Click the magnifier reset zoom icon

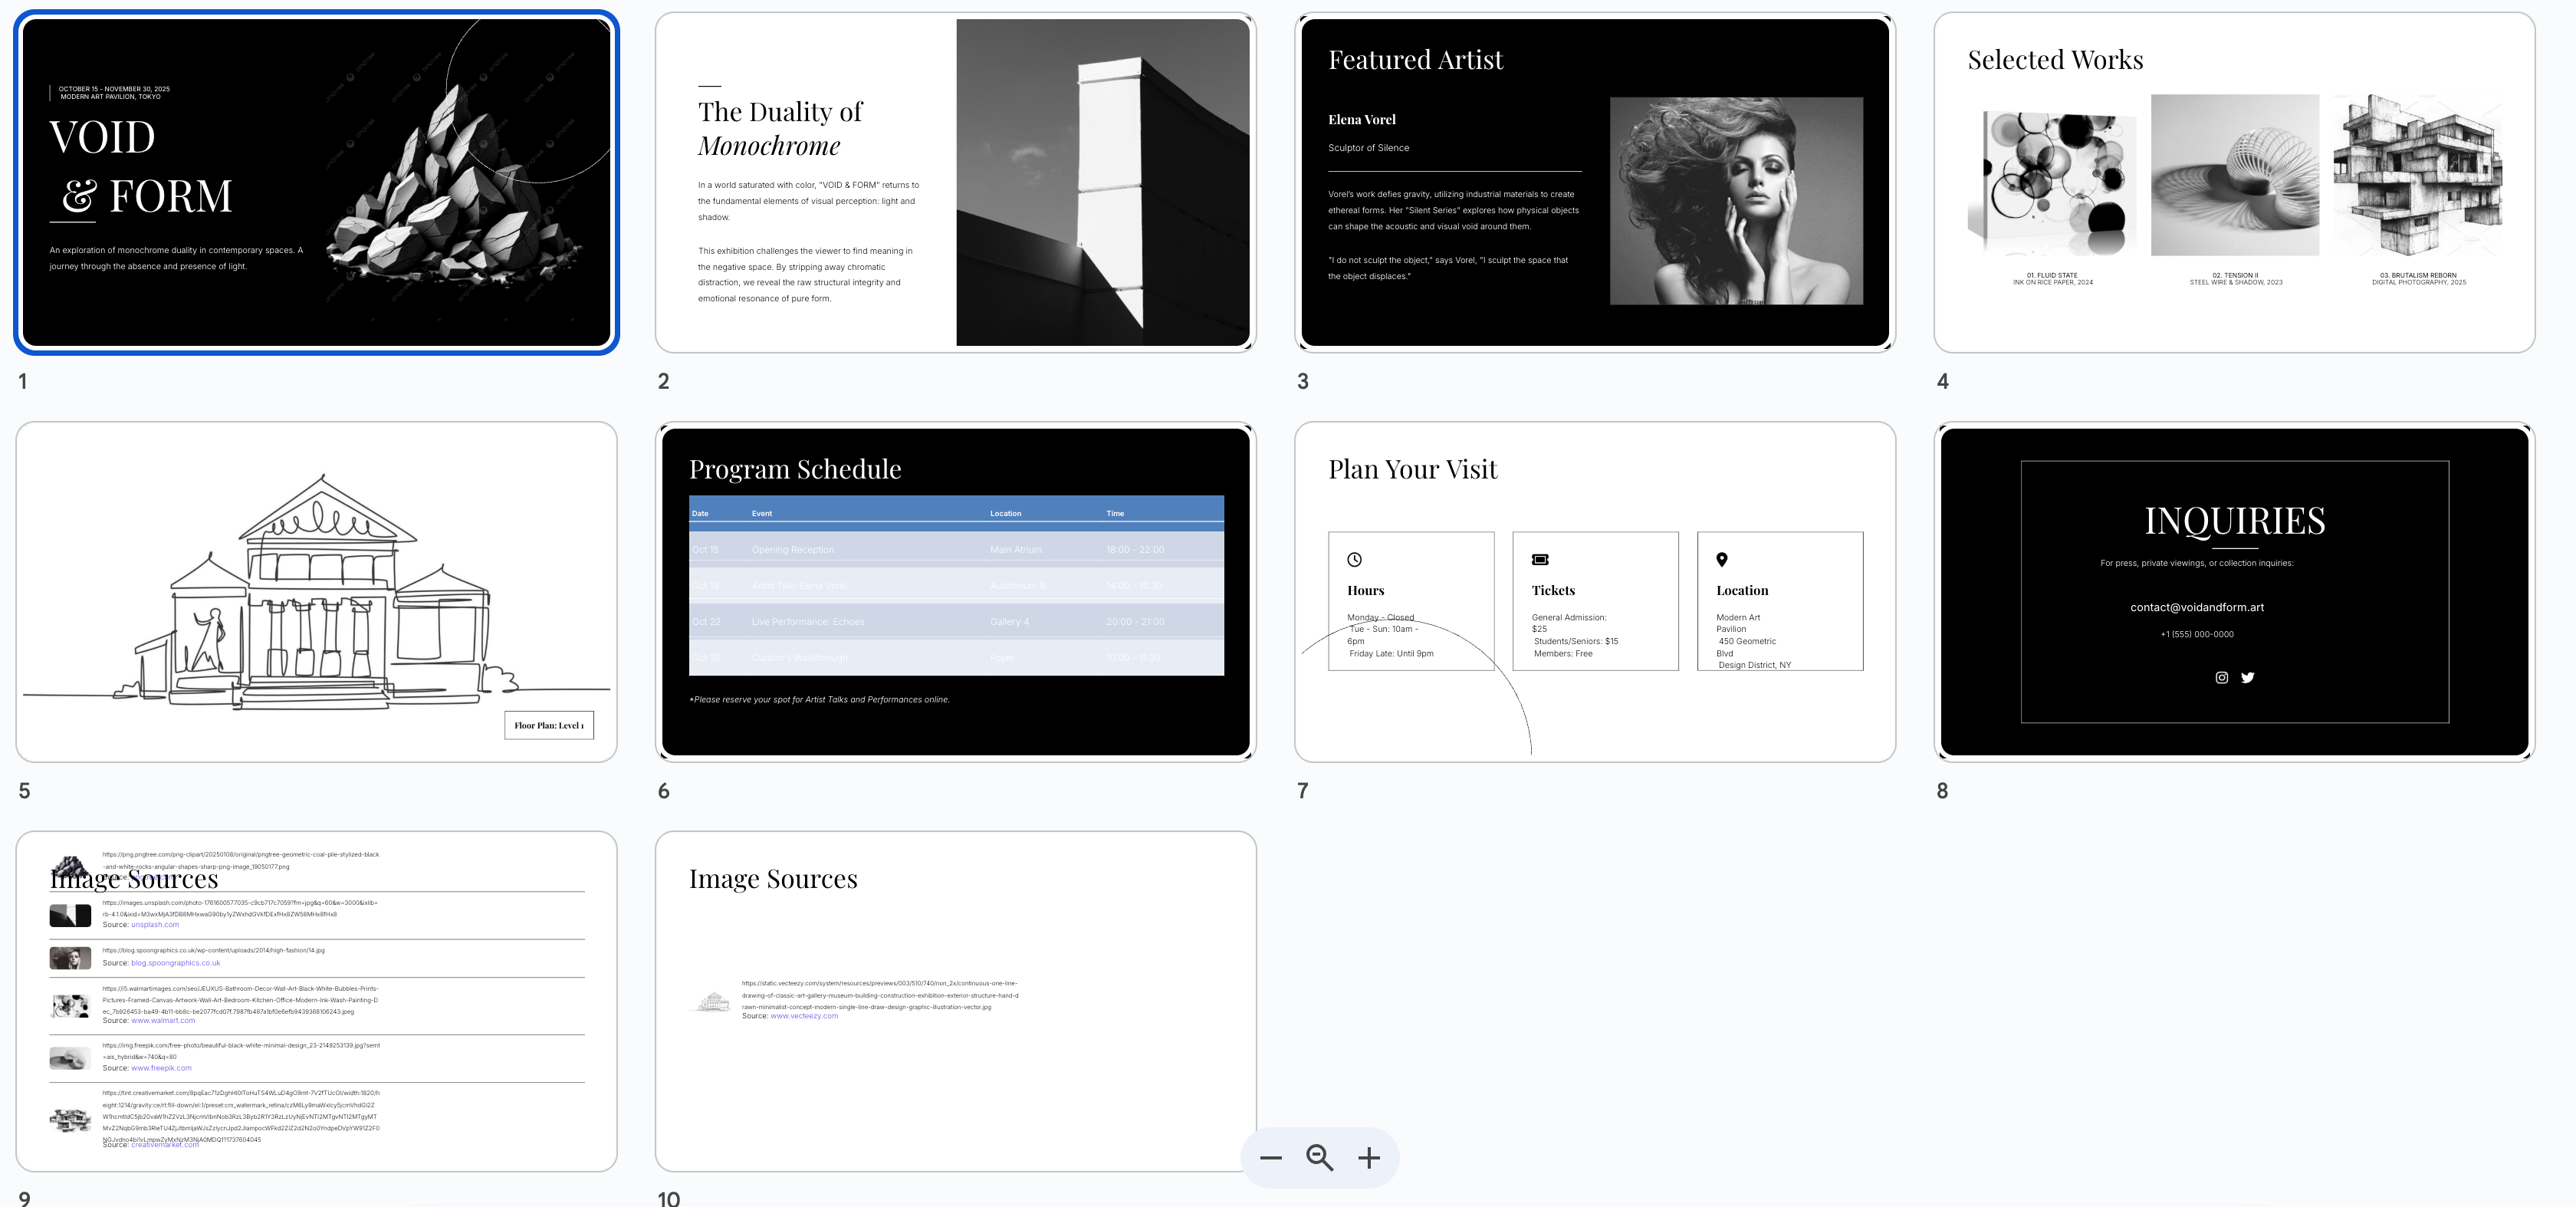click(1320, 1158)
